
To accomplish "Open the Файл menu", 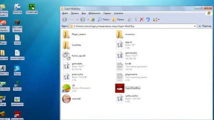I will (x=65, y=13).
